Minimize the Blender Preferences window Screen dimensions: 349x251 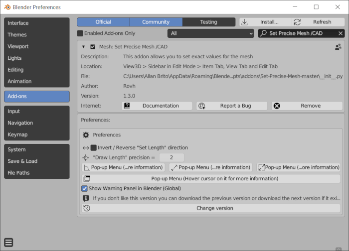coord(295,7)
